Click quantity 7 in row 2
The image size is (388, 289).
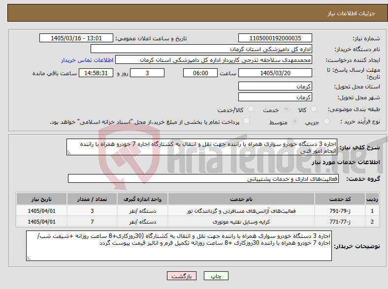pyautogui.click(x=92, y=222)
